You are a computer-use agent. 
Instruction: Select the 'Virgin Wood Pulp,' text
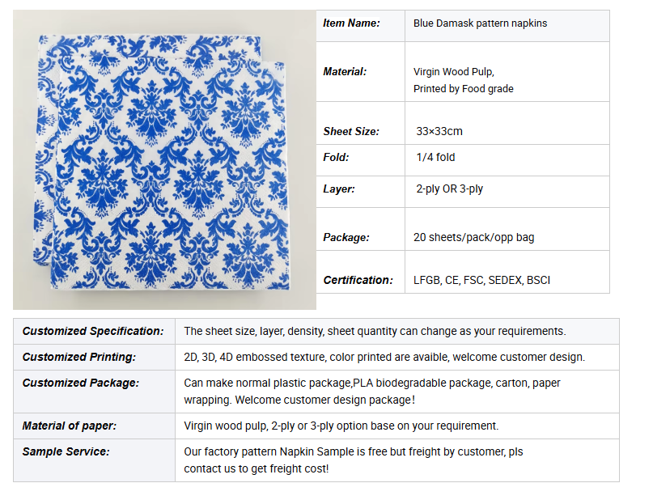(453, 72)
